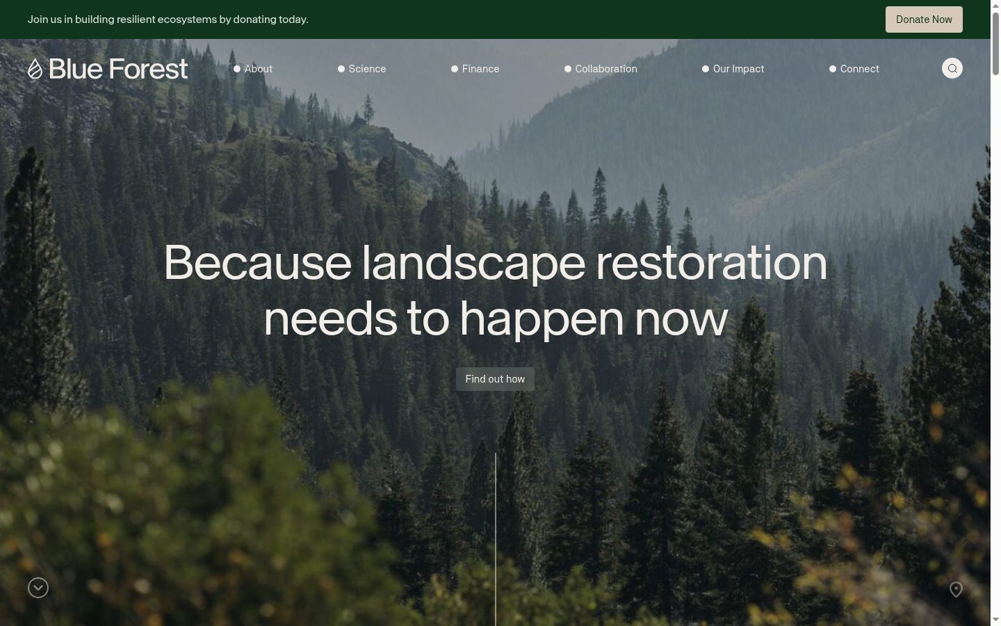
Task: Open the Connect menu
Action: point(854,69)
